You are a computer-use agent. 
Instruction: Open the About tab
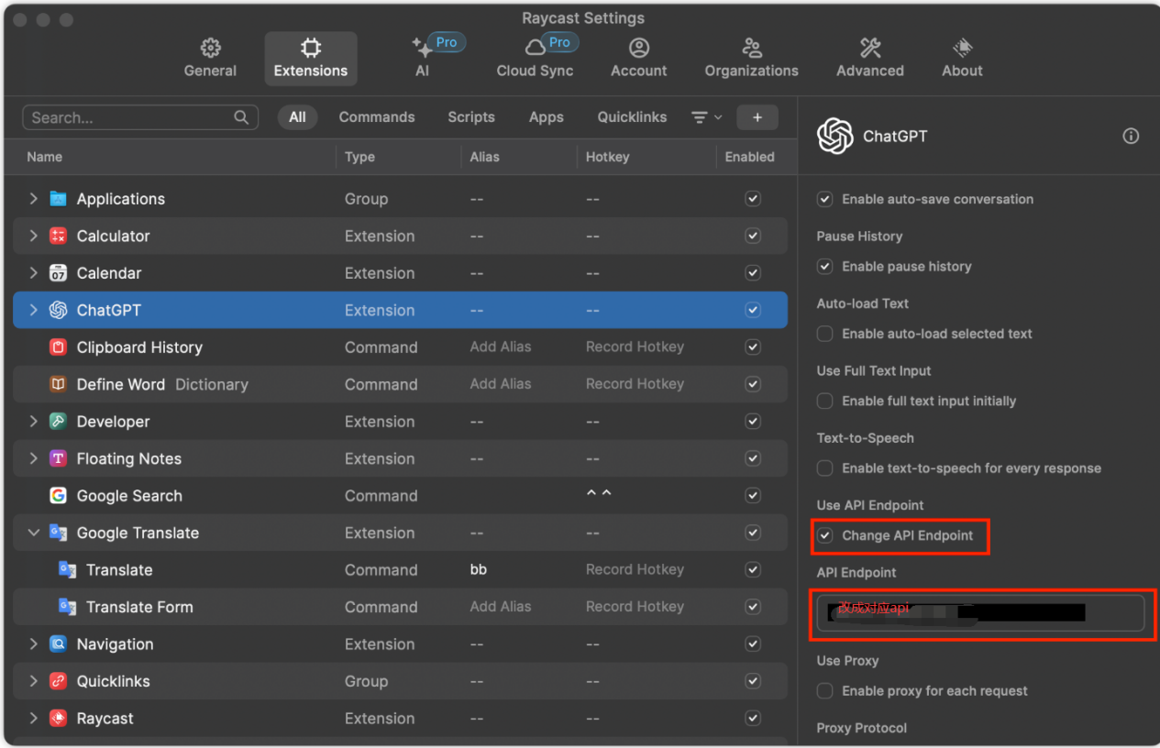(962, 58)
